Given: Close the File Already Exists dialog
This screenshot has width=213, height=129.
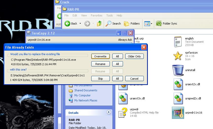Looking at the screenshot, I should tap(144, 47).
